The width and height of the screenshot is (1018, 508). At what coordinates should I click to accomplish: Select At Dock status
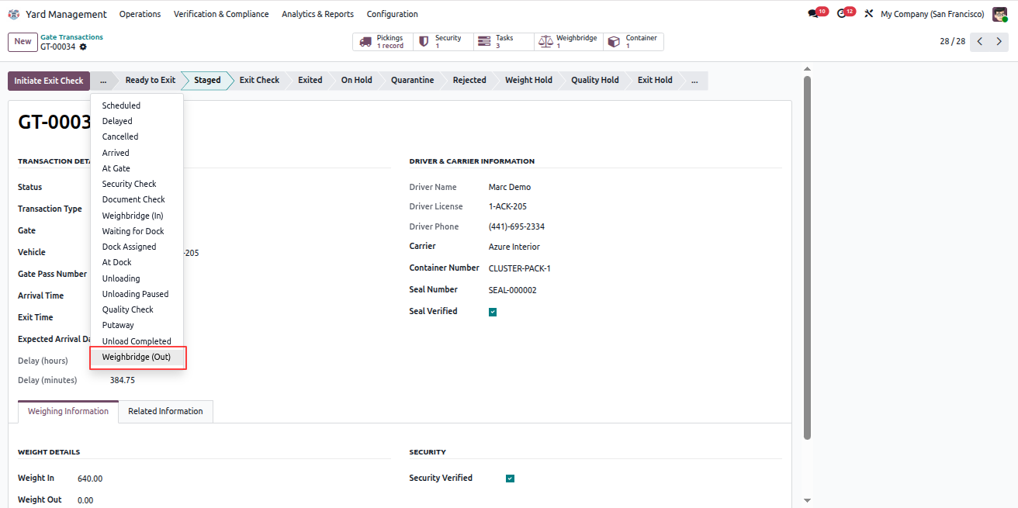tap(137, 262)
